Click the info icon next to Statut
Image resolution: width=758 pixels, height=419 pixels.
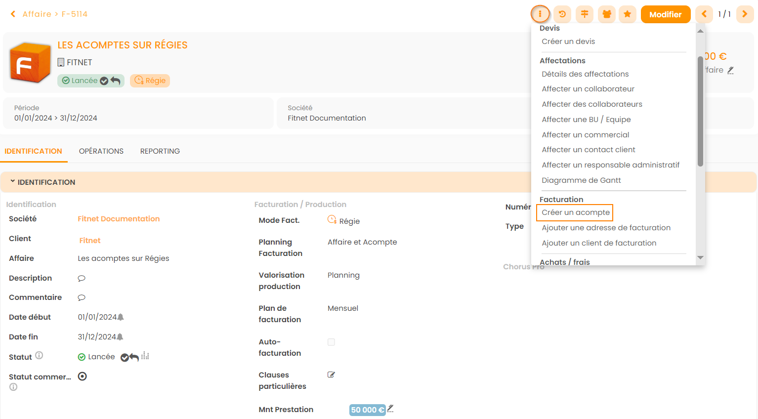click(39, 355)
